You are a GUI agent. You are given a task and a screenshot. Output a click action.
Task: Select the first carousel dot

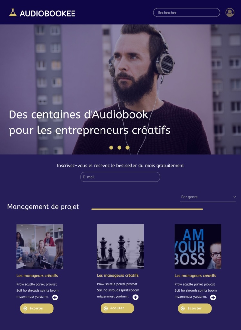point(111,148)
